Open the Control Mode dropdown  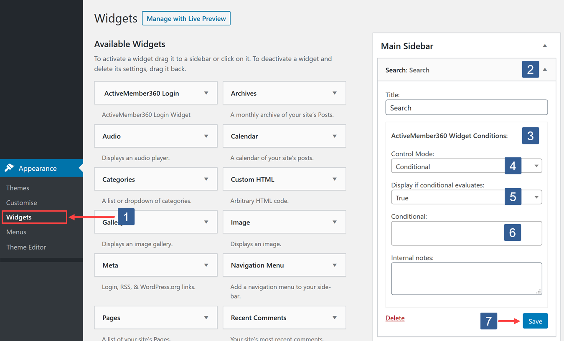coord(537,166)
